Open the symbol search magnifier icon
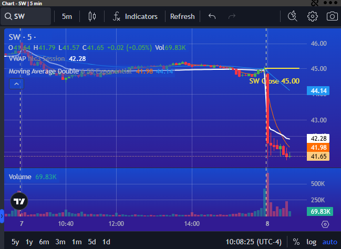 click(8, 16)
